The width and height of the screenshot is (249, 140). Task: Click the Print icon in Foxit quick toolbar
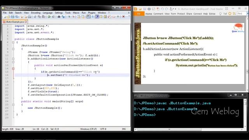[149, 9]
